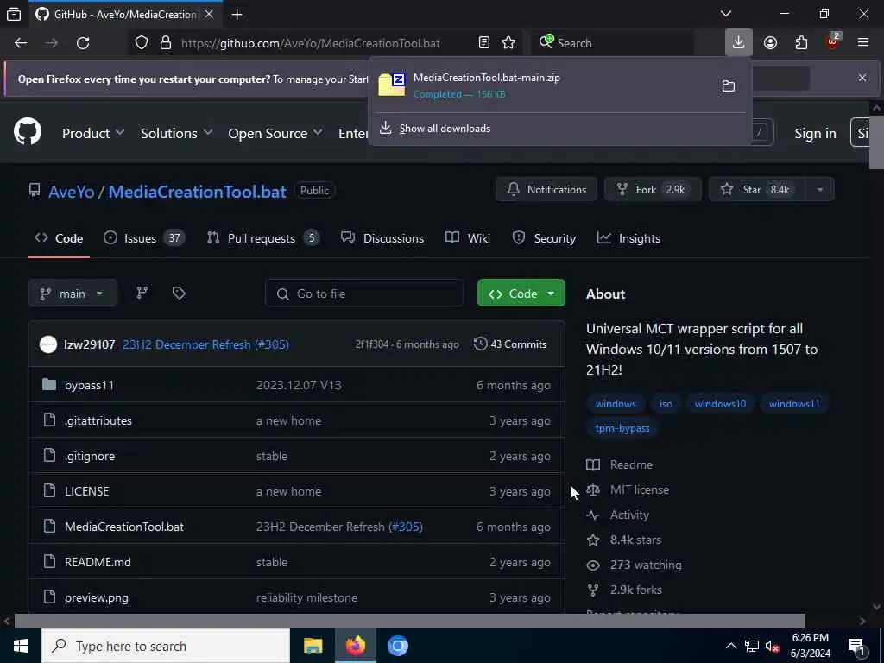Switch to the Issues tab

click(144, 238)
